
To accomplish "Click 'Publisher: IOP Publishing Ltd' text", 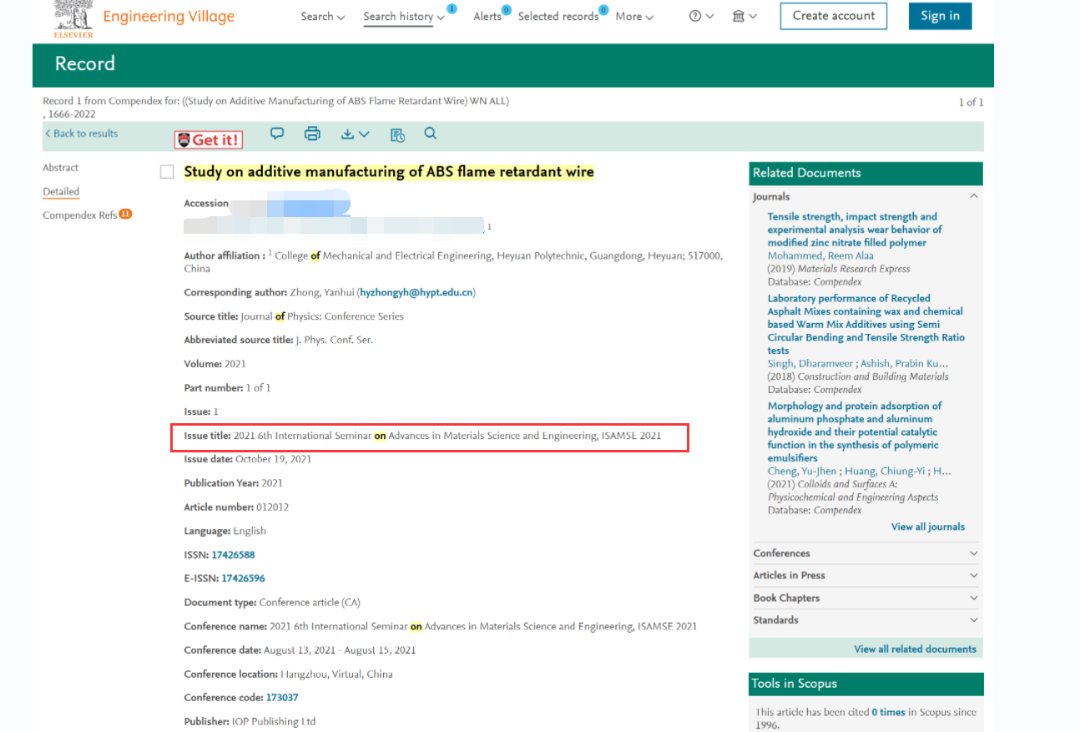I will [x=250, y=721].
